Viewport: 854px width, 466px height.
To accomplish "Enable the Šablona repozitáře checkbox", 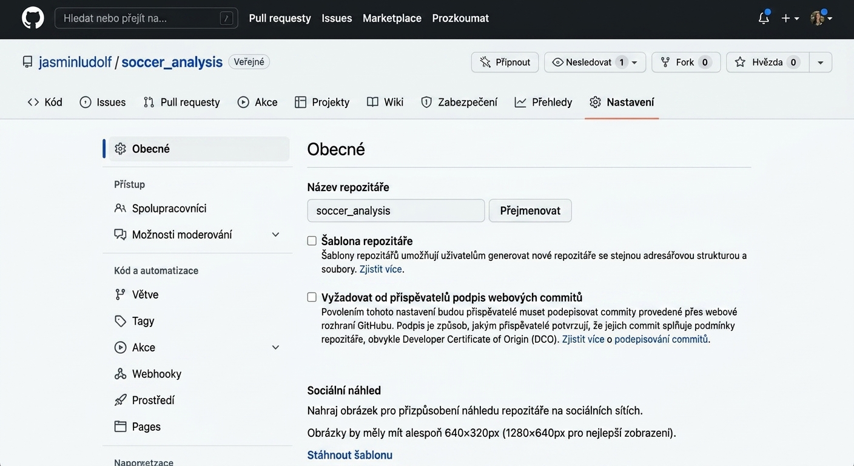I will coord(312,241).
